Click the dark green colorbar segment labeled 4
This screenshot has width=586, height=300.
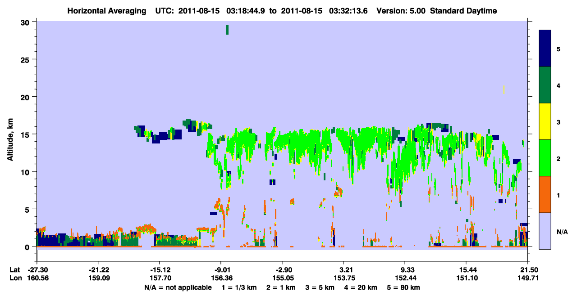click(x=545, y=85)
